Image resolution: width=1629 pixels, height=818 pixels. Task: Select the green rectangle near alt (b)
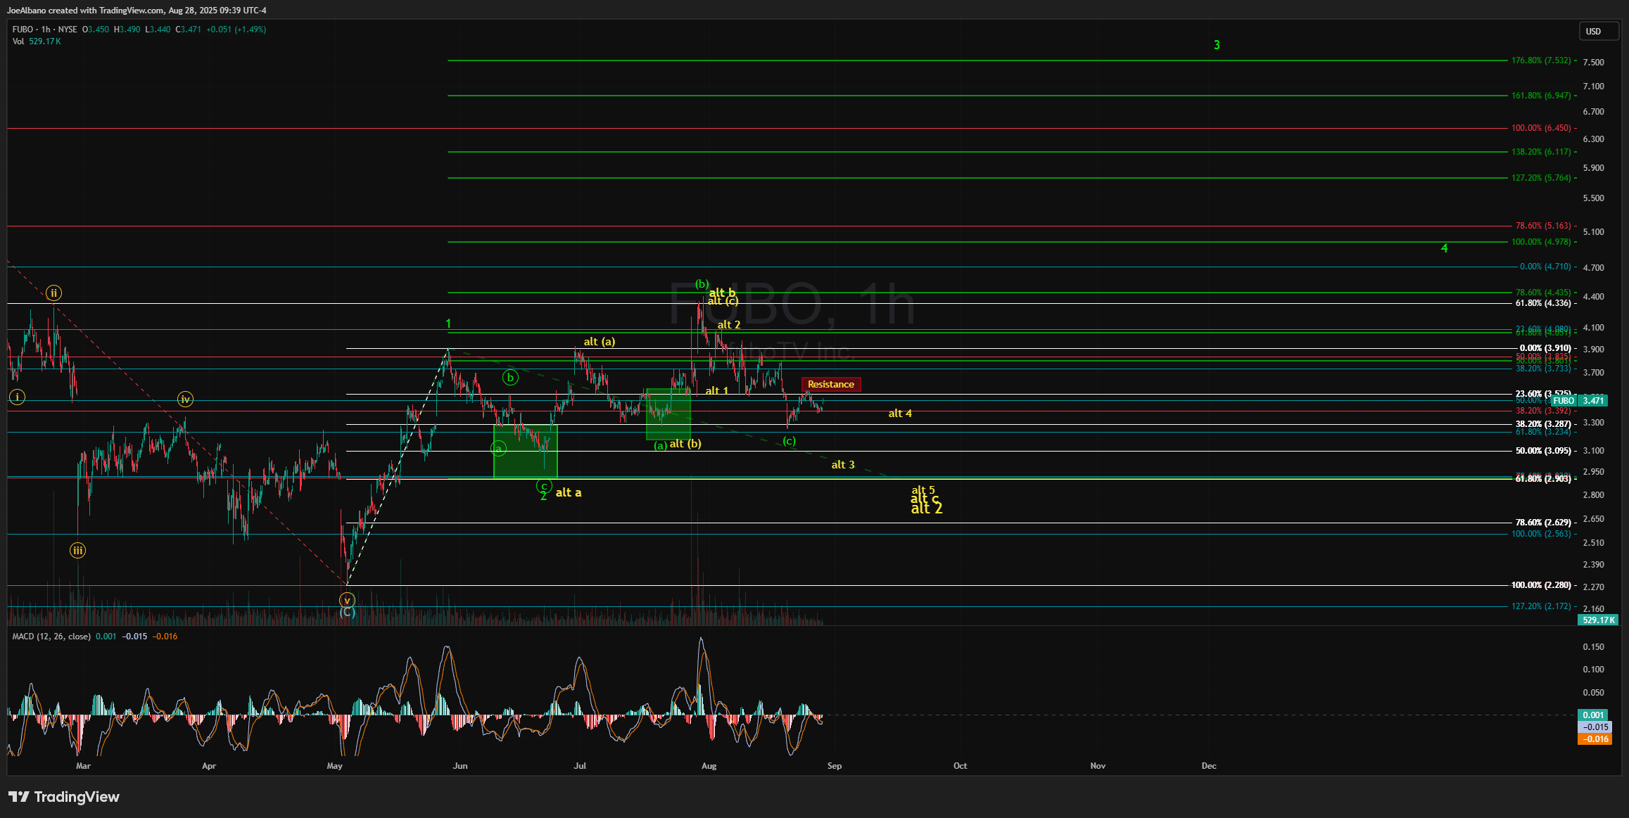click(x=668, y=414)
